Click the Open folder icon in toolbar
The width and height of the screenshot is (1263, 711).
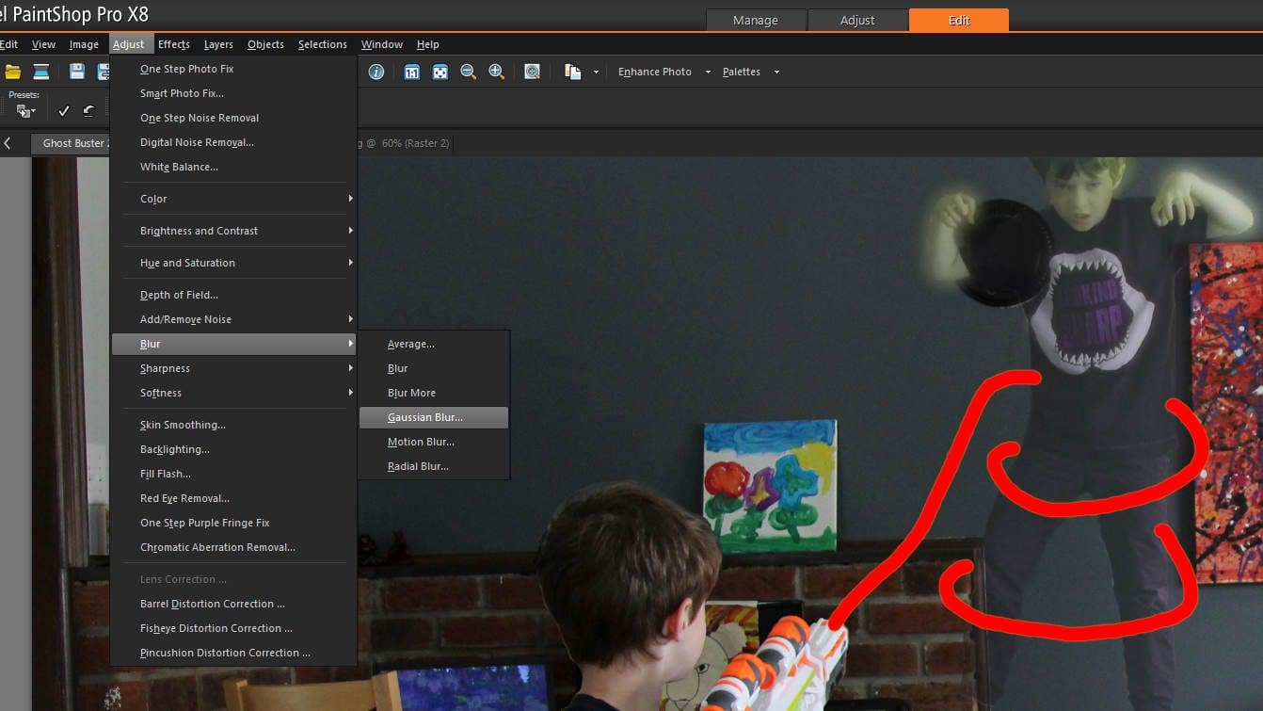point(12,72)
